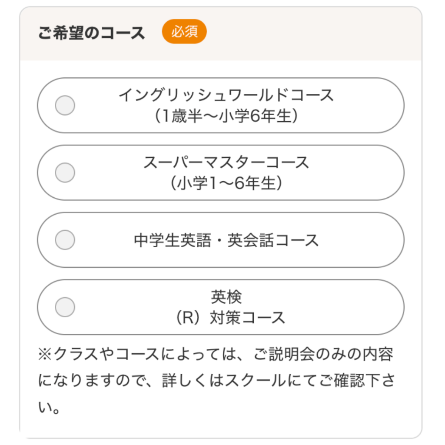Click the イングリッシュワールドコース option pill
The image size is (445, 445).
pyautogui.click(x=222, y=105)
